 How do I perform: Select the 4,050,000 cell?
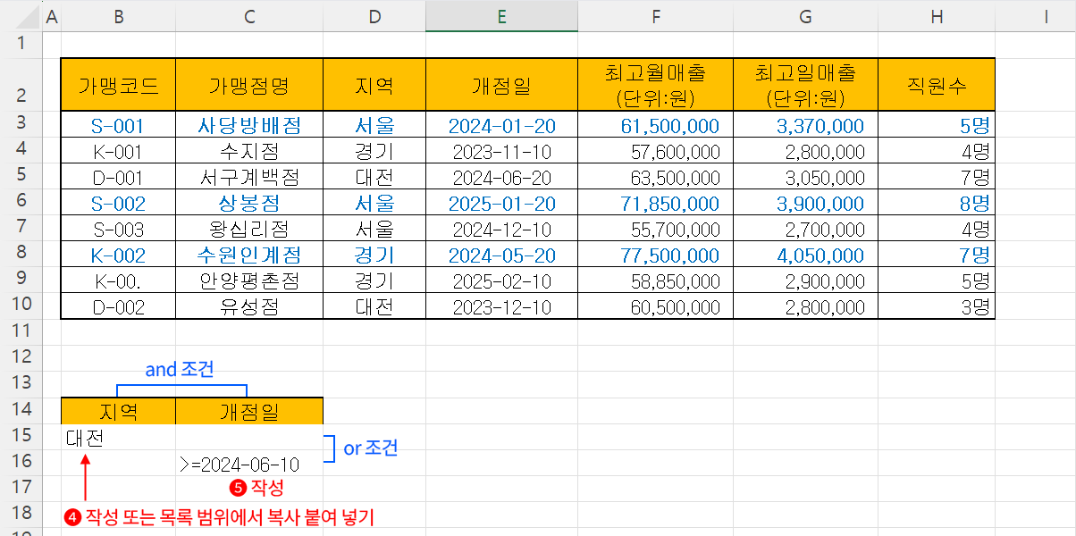click(805, 254)
